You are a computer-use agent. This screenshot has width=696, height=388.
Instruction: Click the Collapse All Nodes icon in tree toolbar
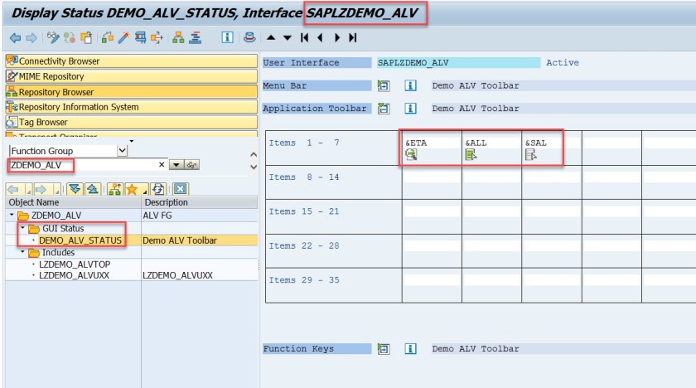[92, 189]
